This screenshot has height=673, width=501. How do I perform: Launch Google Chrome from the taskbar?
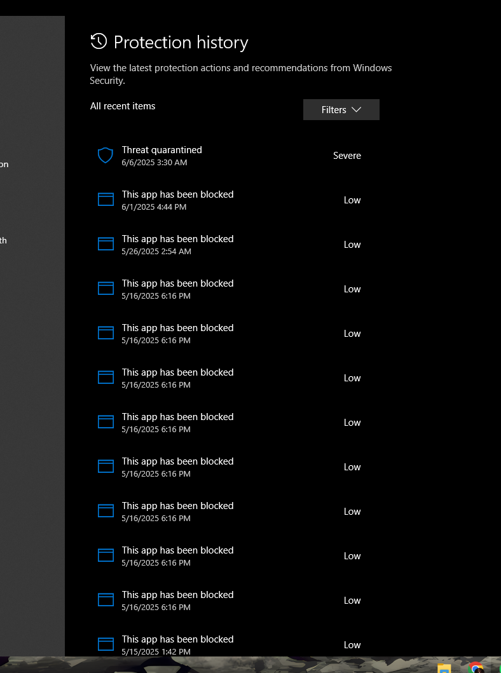pyautogui.click(x=476, y=668)
